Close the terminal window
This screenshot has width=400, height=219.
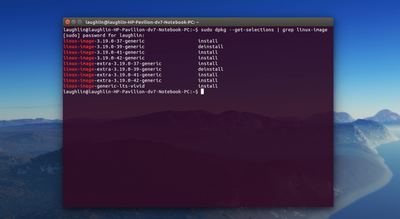tap(68, 22)
